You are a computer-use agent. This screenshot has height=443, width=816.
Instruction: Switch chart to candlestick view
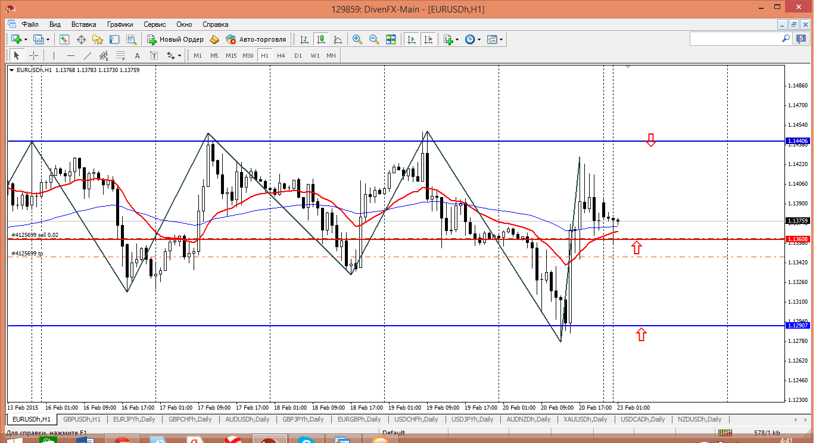[x=321, y=39]
